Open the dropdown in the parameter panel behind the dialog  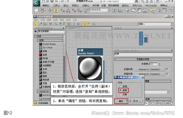pyautogui.click(x=168, y=92)
